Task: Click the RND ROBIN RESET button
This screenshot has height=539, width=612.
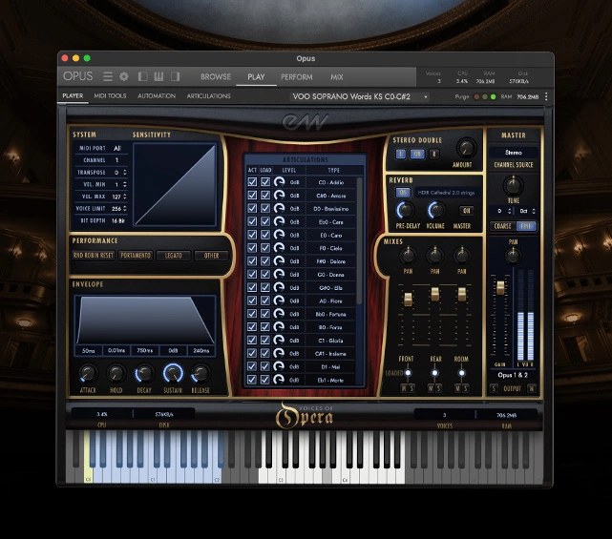Action: coord(94,256)
